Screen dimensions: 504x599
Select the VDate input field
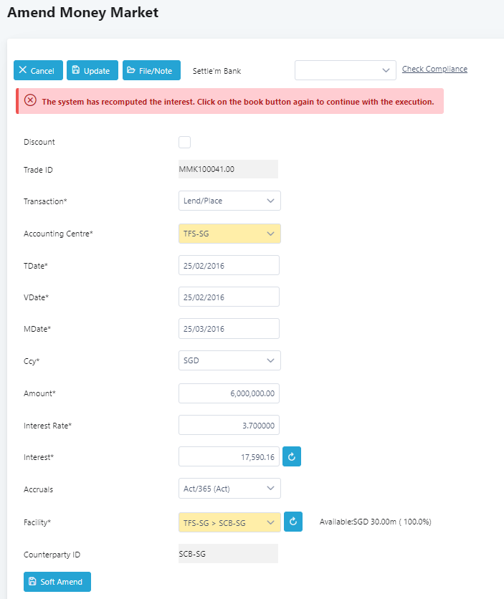coord(229,297)
